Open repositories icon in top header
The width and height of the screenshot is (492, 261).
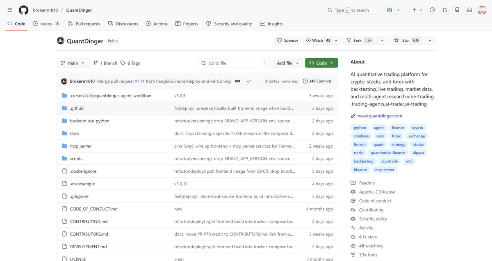[457, 10]
